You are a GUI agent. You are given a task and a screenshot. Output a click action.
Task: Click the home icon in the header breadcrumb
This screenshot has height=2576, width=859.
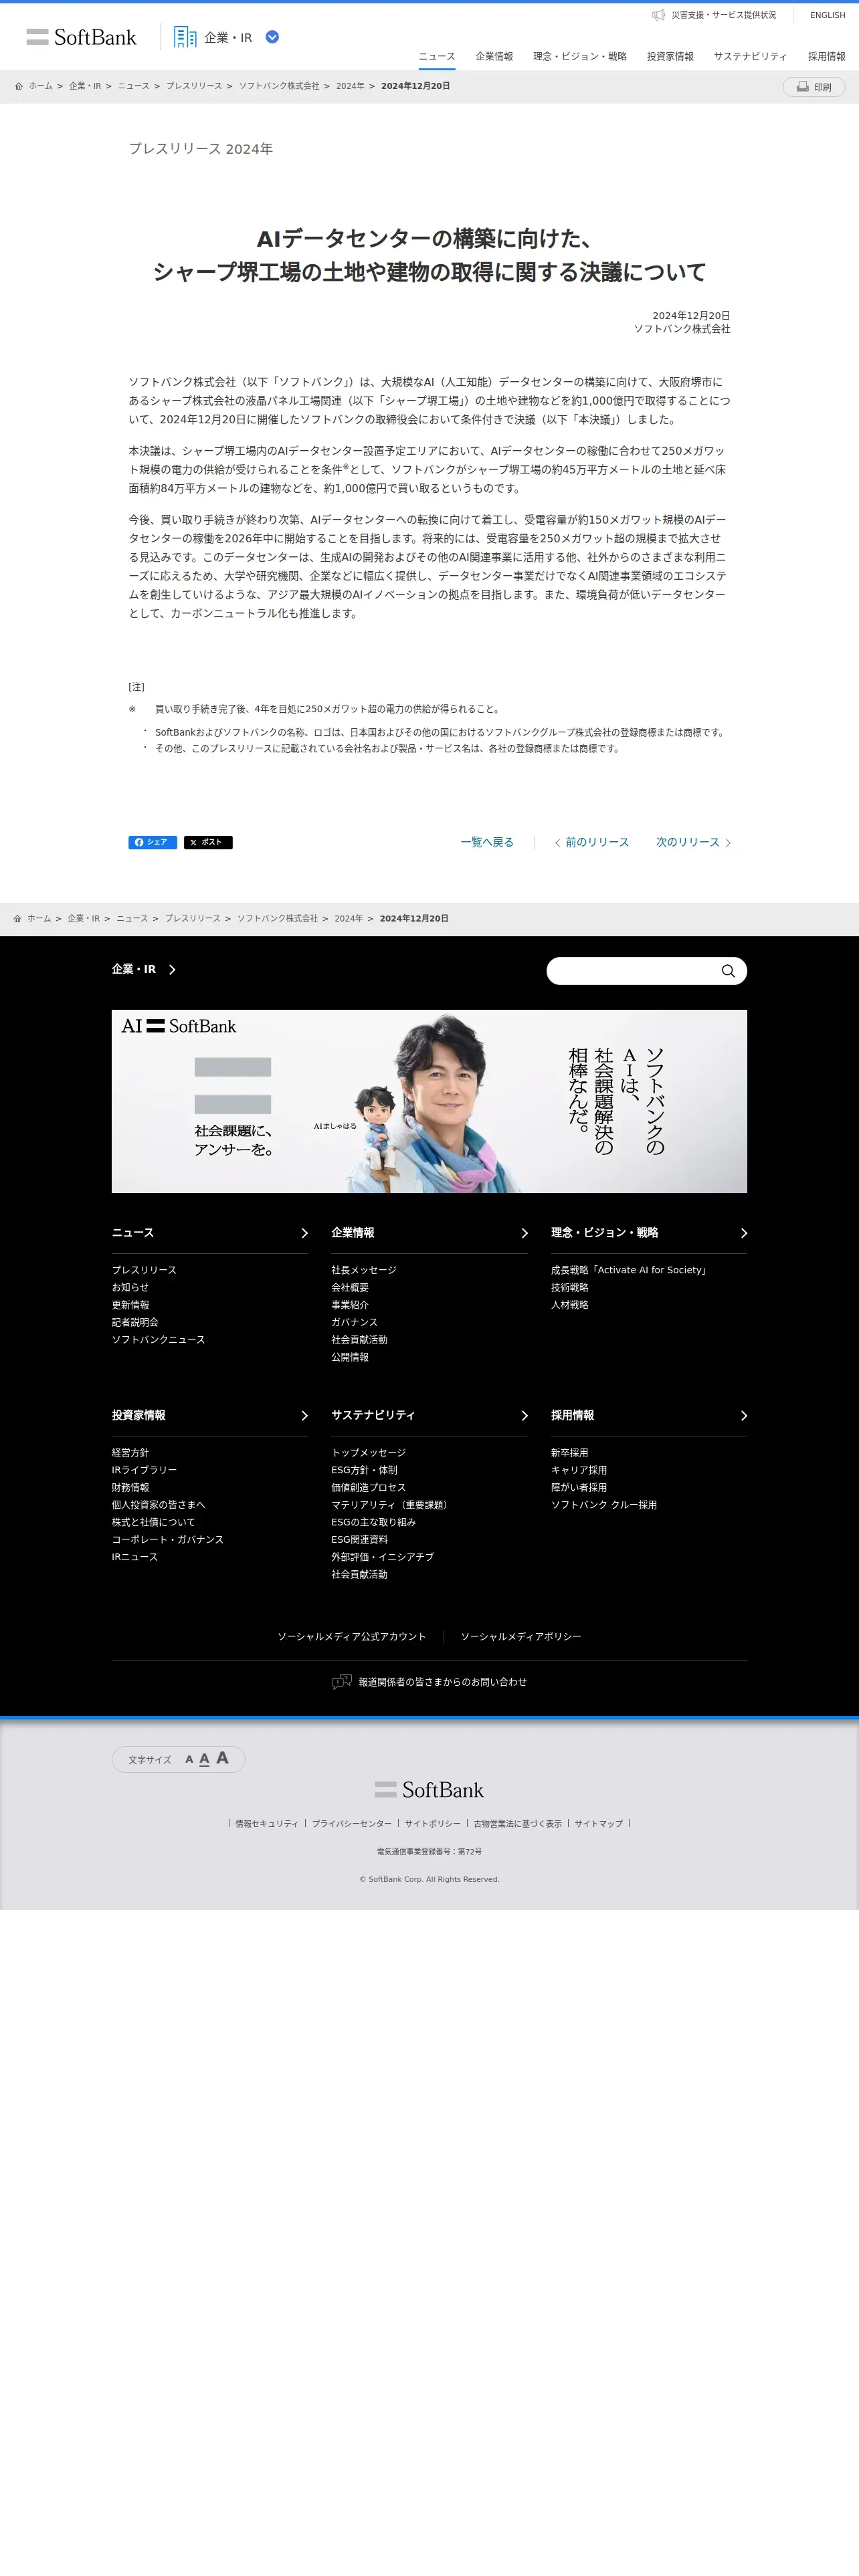[x=19, y=86]
